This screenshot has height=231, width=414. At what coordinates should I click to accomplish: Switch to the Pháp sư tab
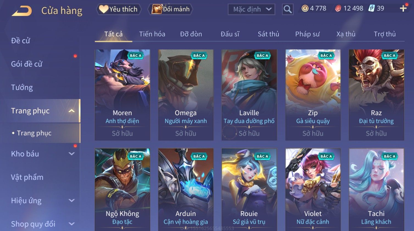click(x=307, y=34)
